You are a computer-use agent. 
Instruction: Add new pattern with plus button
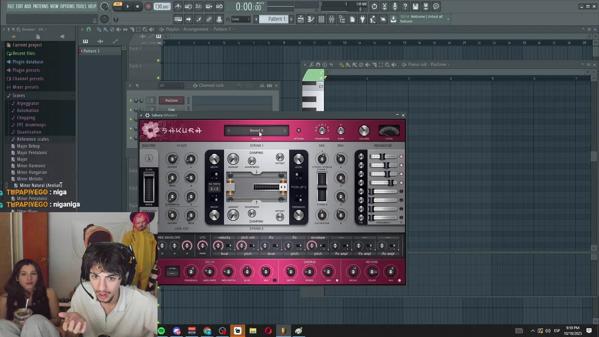(x=291, y=19)
